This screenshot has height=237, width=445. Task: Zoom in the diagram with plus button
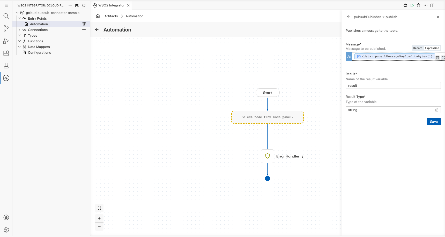99,218
